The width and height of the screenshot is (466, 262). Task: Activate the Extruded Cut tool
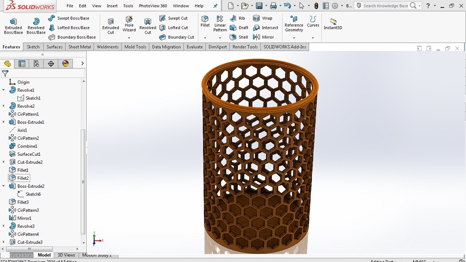(111, 26)
